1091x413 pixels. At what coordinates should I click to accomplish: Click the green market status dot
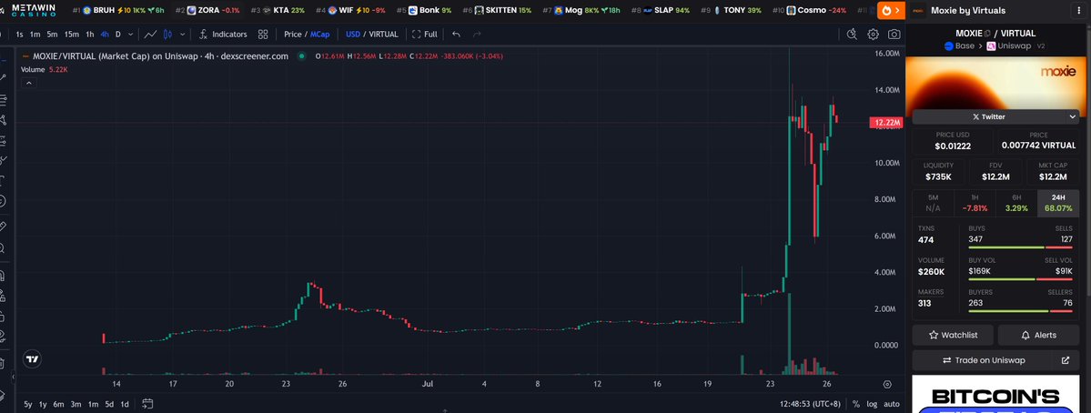[x=301, y=56]
